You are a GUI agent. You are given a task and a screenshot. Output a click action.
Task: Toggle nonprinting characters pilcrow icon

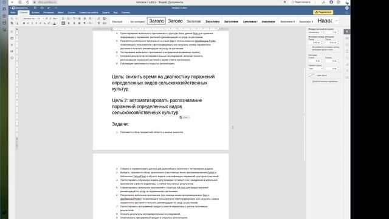point(84,23)
